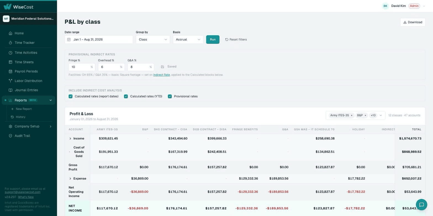Click the Download button

click(413, 22)
